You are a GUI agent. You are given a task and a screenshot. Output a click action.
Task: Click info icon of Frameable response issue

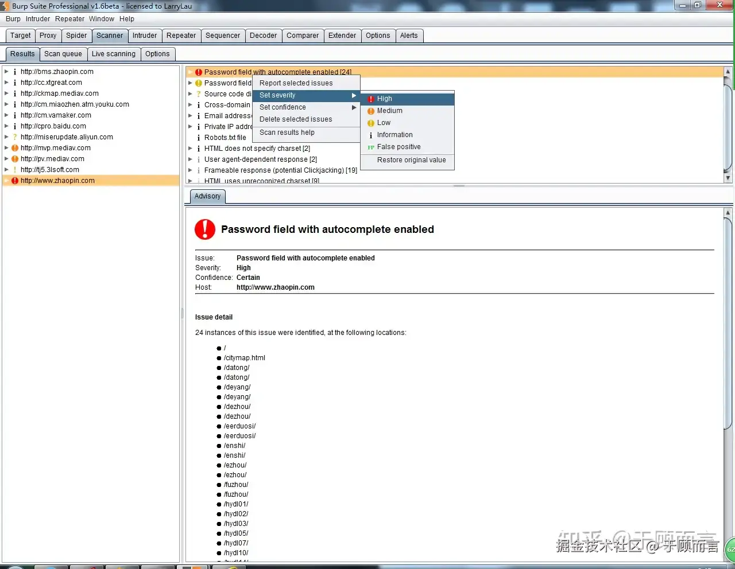199,170
